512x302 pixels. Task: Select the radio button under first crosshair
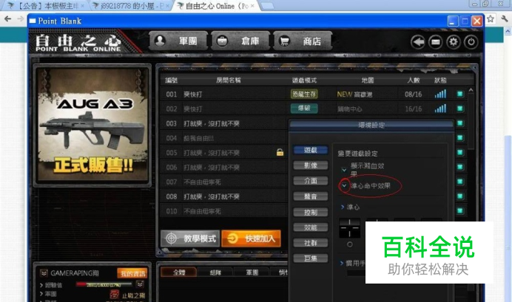(x=350, y=244)
